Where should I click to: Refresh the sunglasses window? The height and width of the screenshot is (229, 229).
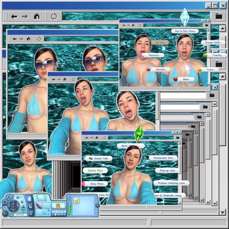pos(39,39)
